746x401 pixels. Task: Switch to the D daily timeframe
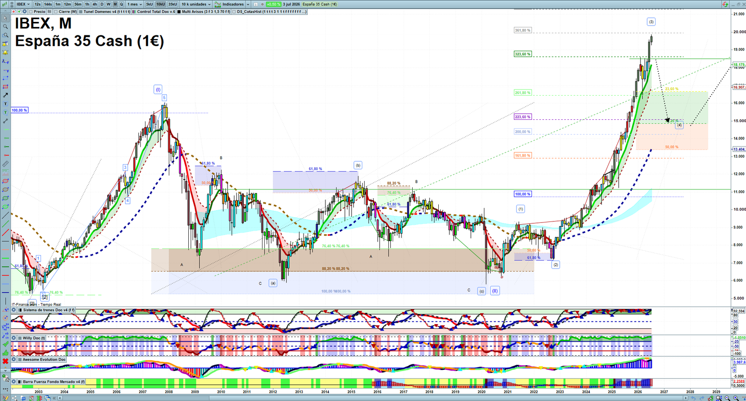102,4
